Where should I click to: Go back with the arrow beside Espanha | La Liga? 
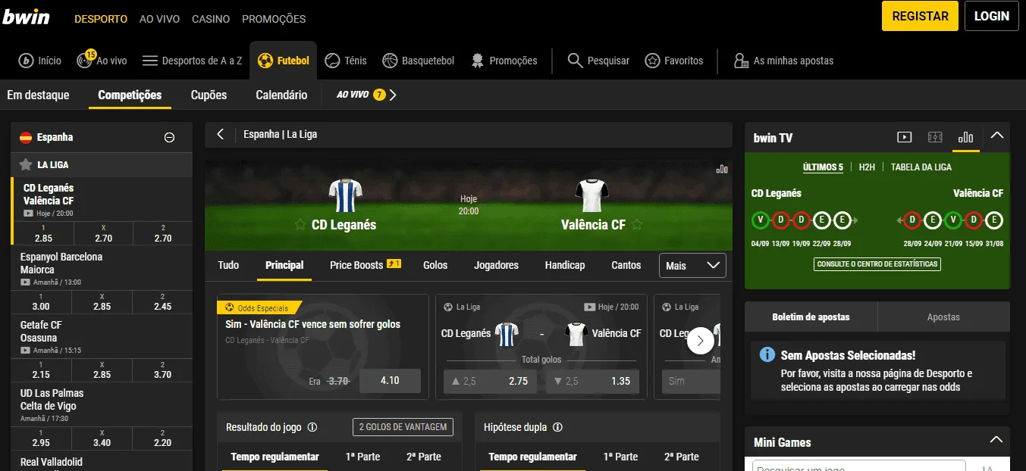point(221,134)
